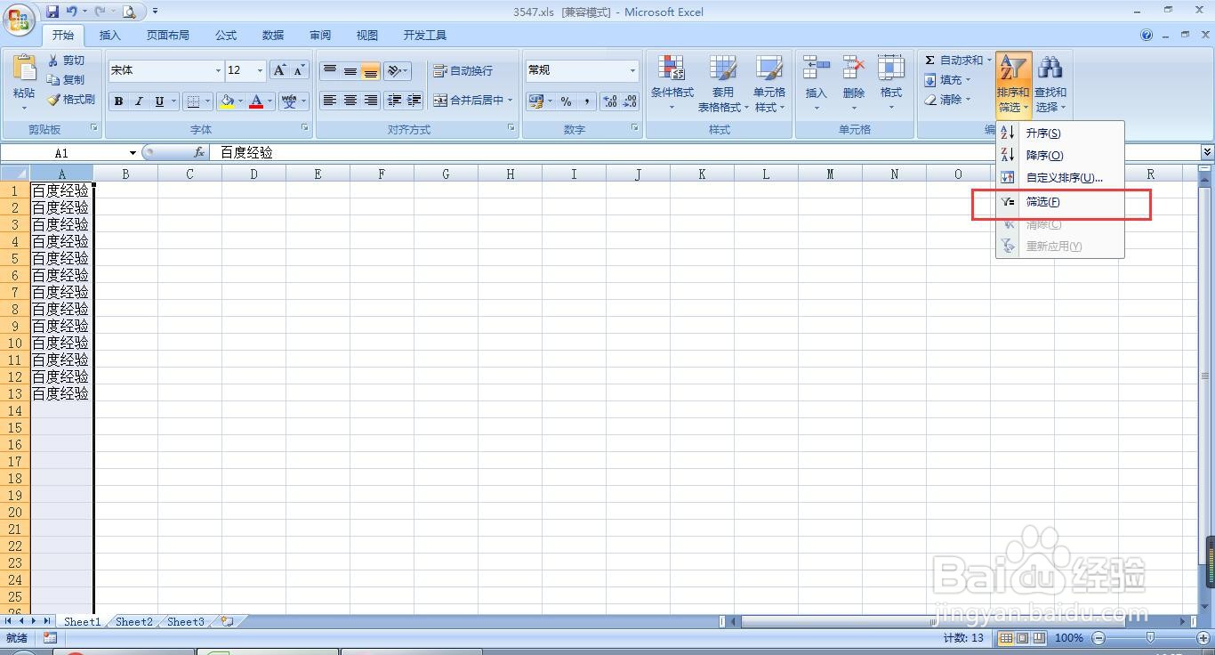1215x655 pixels.
Task: Open the Fill 填充 dropdown
Action: point(948,80)
